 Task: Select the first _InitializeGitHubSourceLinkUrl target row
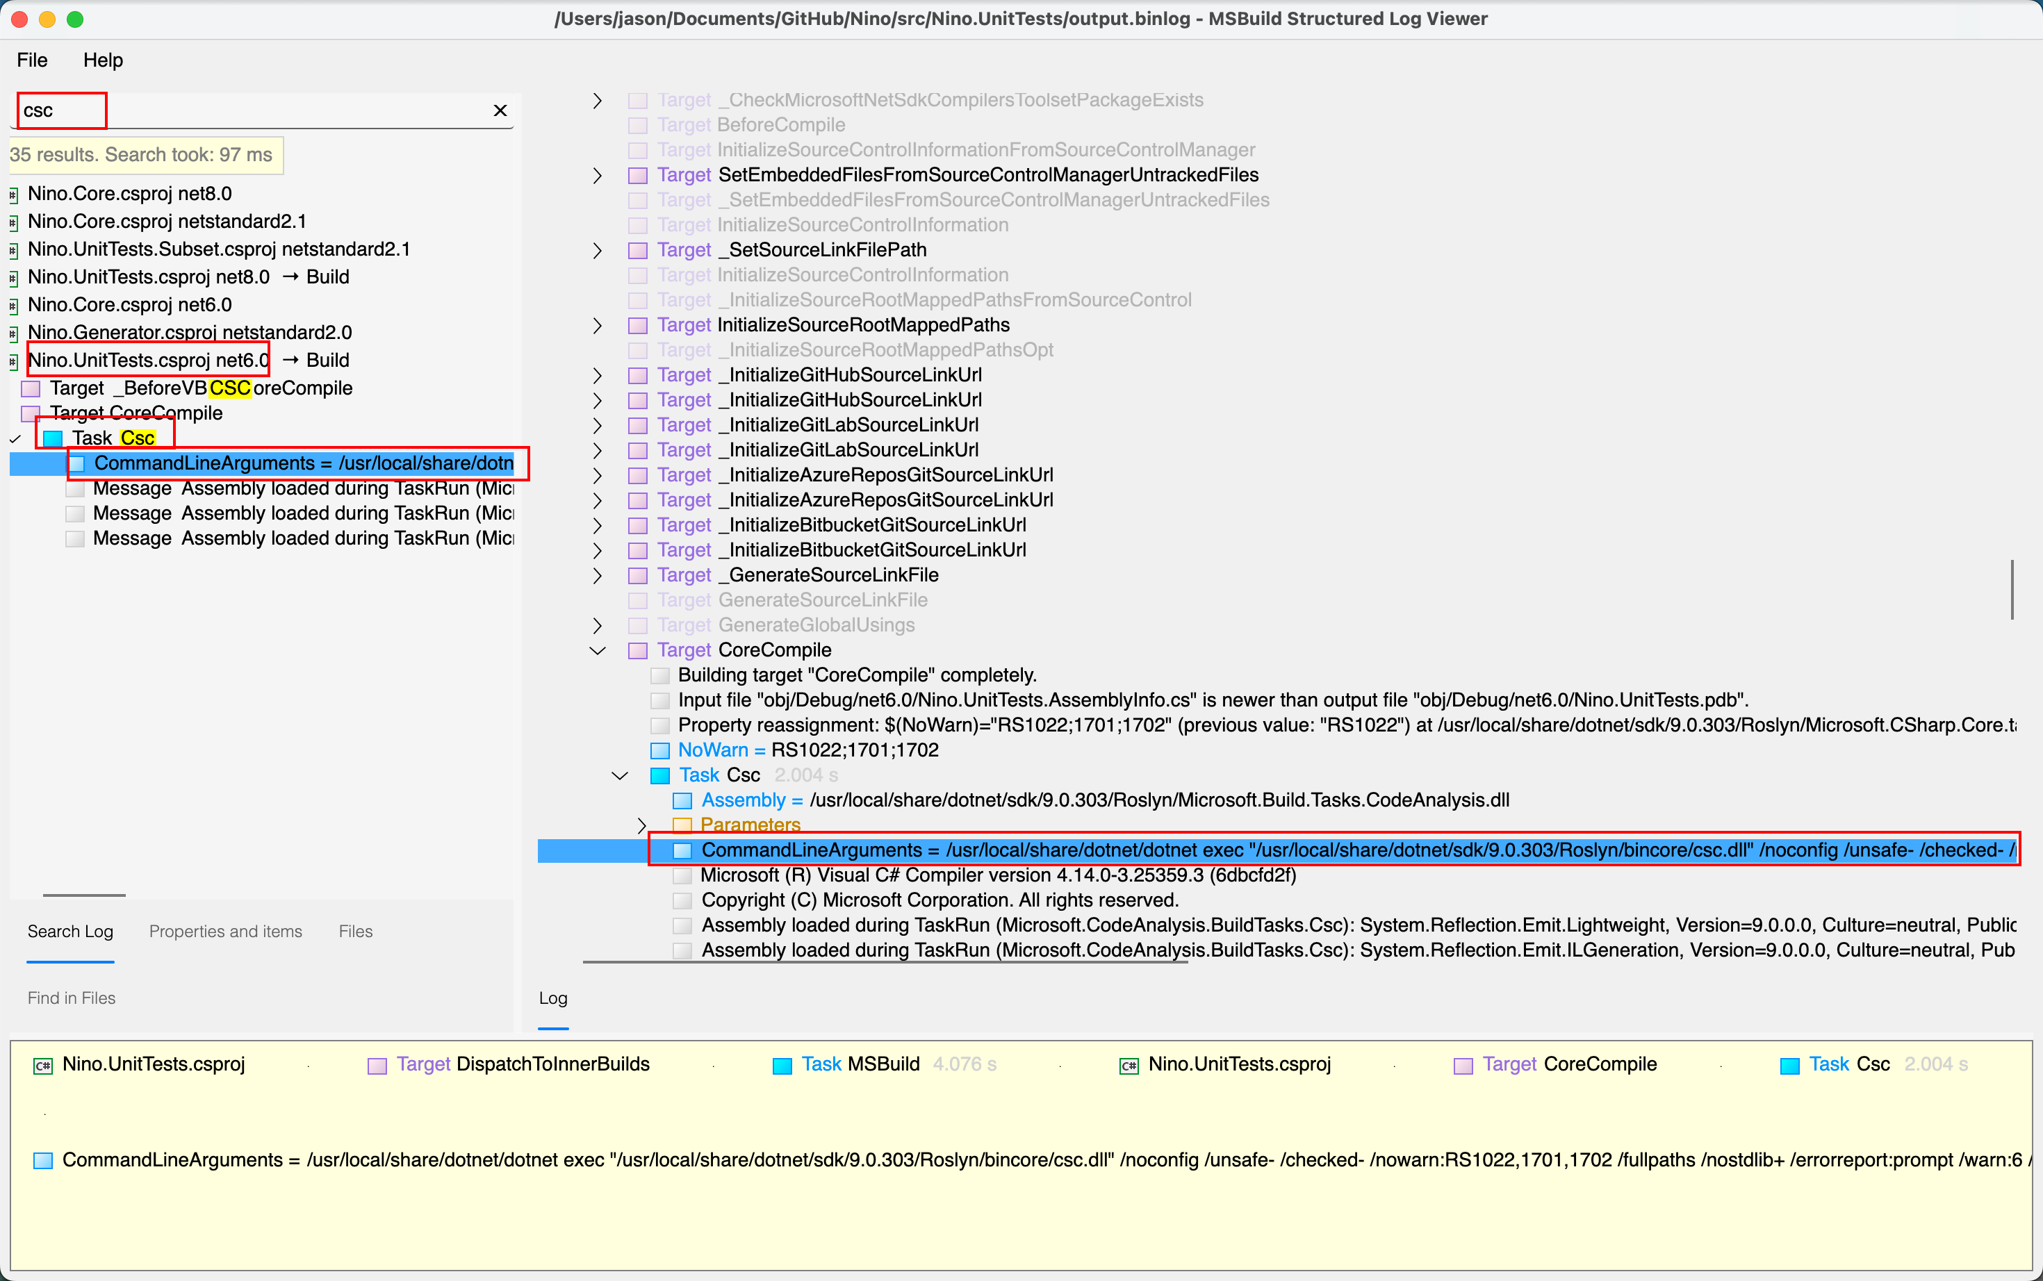pyautogui.click(x=819, y=375)
